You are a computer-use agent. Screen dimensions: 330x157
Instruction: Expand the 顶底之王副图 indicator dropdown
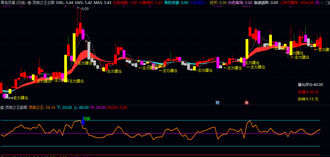click(2, 108)
